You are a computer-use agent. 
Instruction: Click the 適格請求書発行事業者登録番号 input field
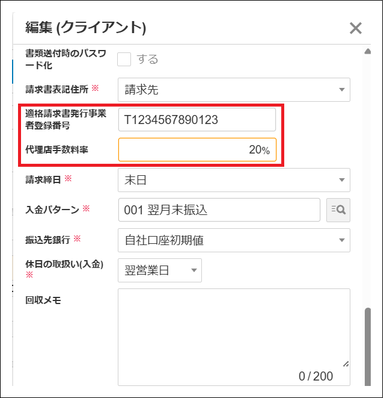(x=197, y=119)
